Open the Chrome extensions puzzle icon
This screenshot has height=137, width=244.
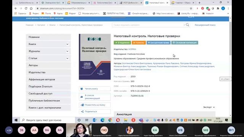218,8
